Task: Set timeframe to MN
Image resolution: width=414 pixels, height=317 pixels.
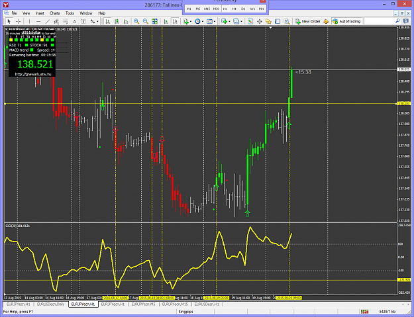Action: (x=261, y=9)
